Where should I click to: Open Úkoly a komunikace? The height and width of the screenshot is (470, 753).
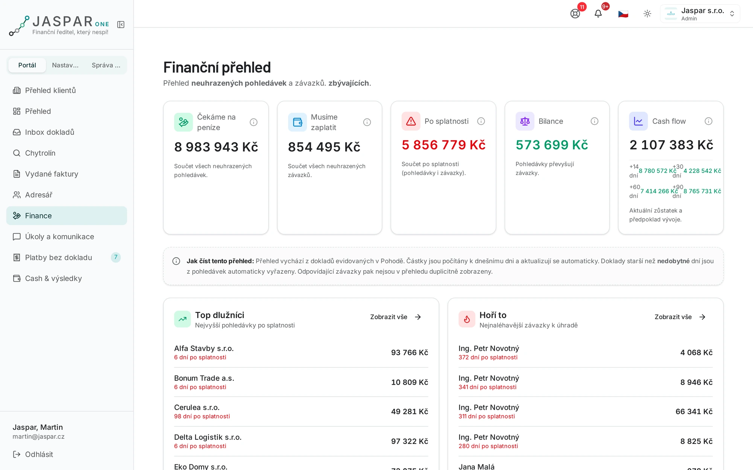click(x=67, y=237)
